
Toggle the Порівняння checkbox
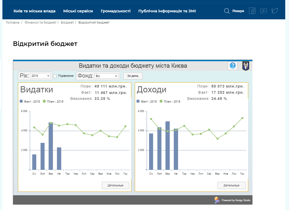pyautogui.click(x=55, y=76)
